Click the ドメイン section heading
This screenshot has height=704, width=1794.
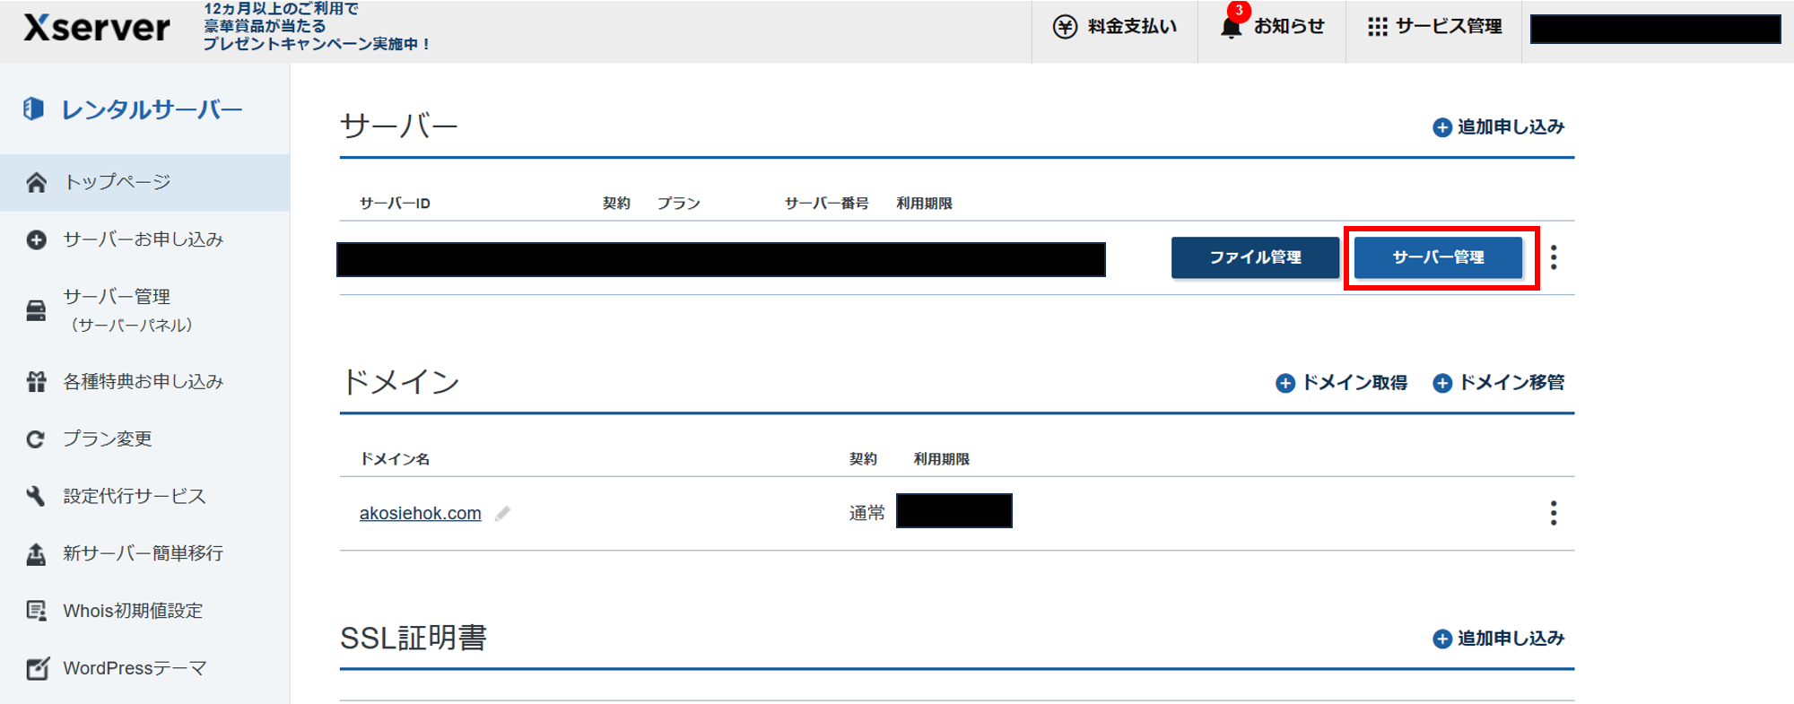[x=400, y=382]
